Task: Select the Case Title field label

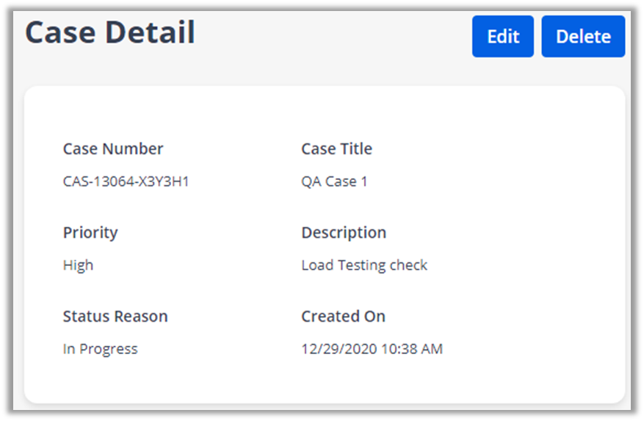Action: point(336,149)
